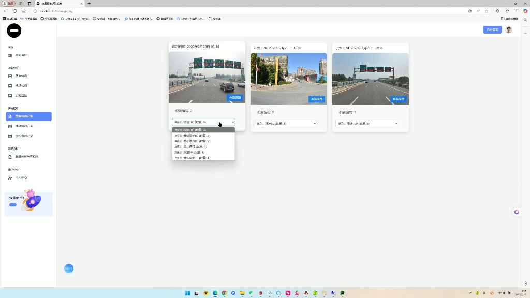Viewport: 530px width, 298px height.
Task: Click document icon of 图像检测记录 entry
Action: [x=10, y=116]
